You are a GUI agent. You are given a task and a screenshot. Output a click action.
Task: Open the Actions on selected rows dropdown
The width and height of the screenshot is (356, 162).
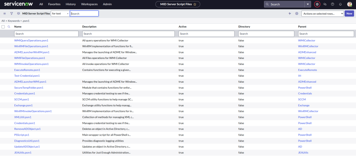[323, 14]
